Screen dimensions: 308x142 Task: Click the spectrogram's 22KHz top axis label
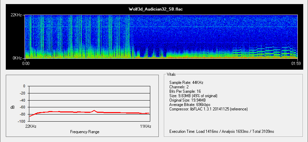(16, 15)
